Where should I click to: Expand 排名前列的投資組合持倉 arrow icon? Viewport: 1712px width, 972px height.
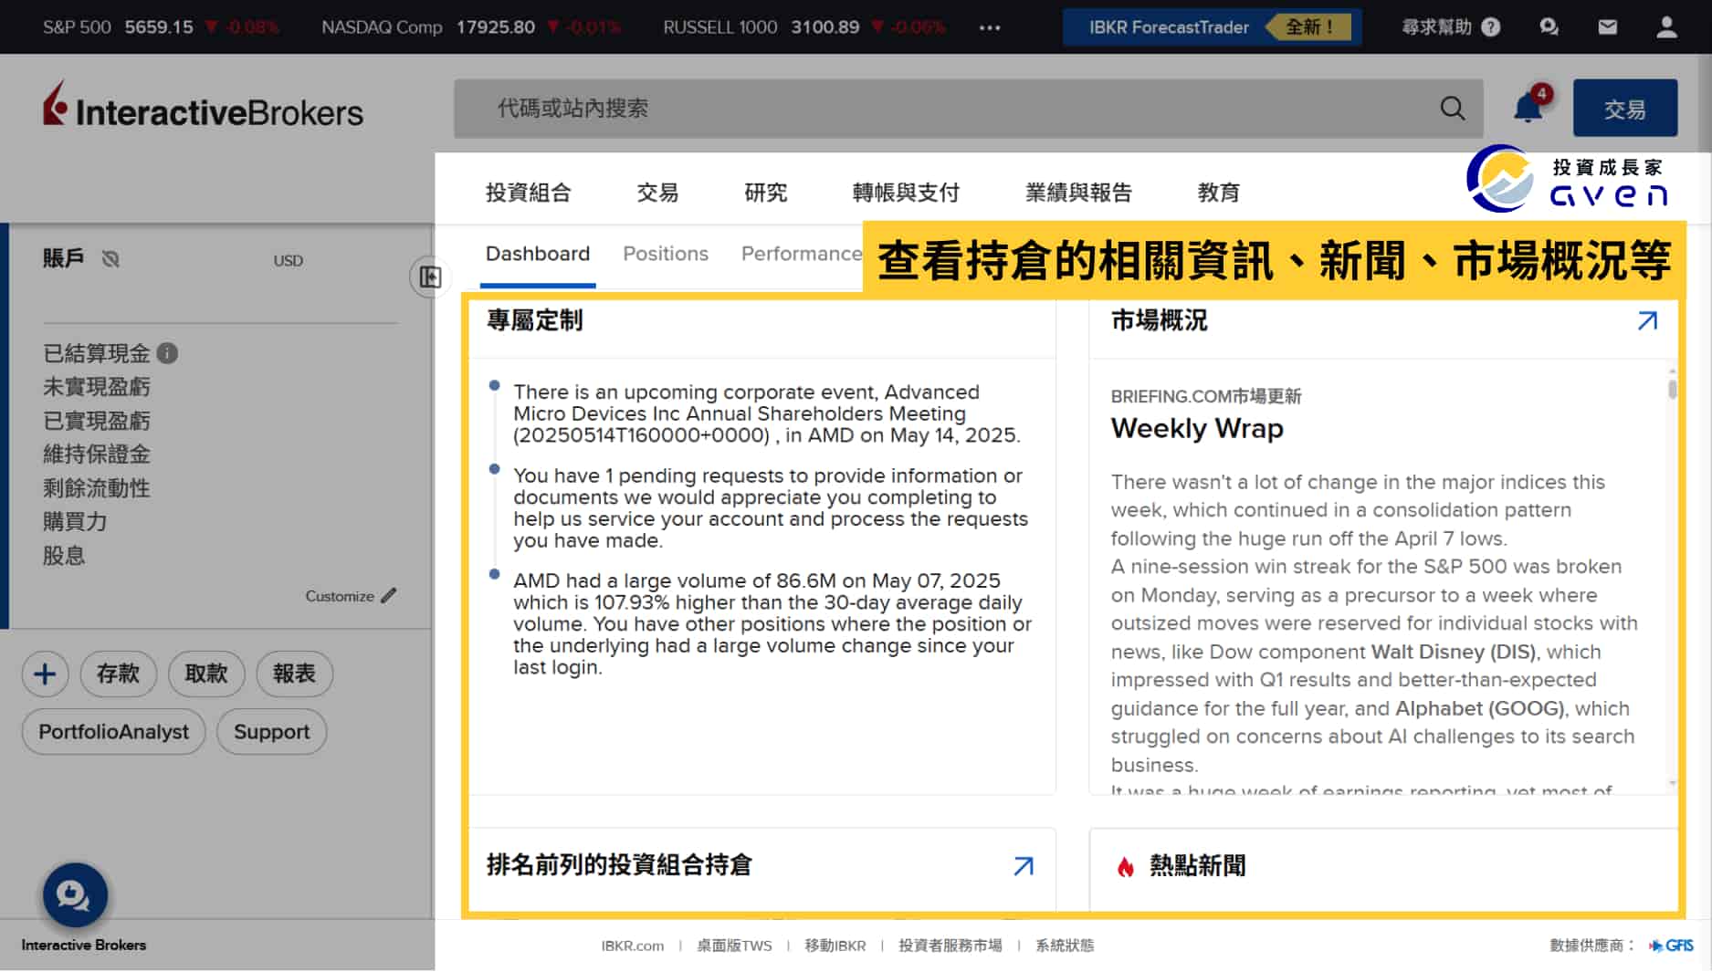pyautogui.click(x=1024, y=866)
